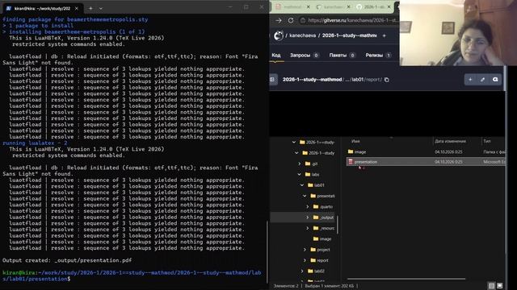Collapse the lab01 folder in tree
This screenshot has width=517, height=290.
coord(302,185)
